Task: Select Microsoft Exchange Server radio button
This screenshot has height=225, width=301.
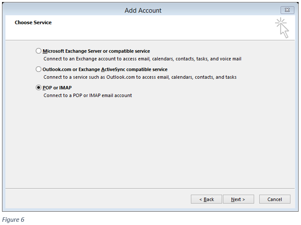Action: [x=38, y=51]
